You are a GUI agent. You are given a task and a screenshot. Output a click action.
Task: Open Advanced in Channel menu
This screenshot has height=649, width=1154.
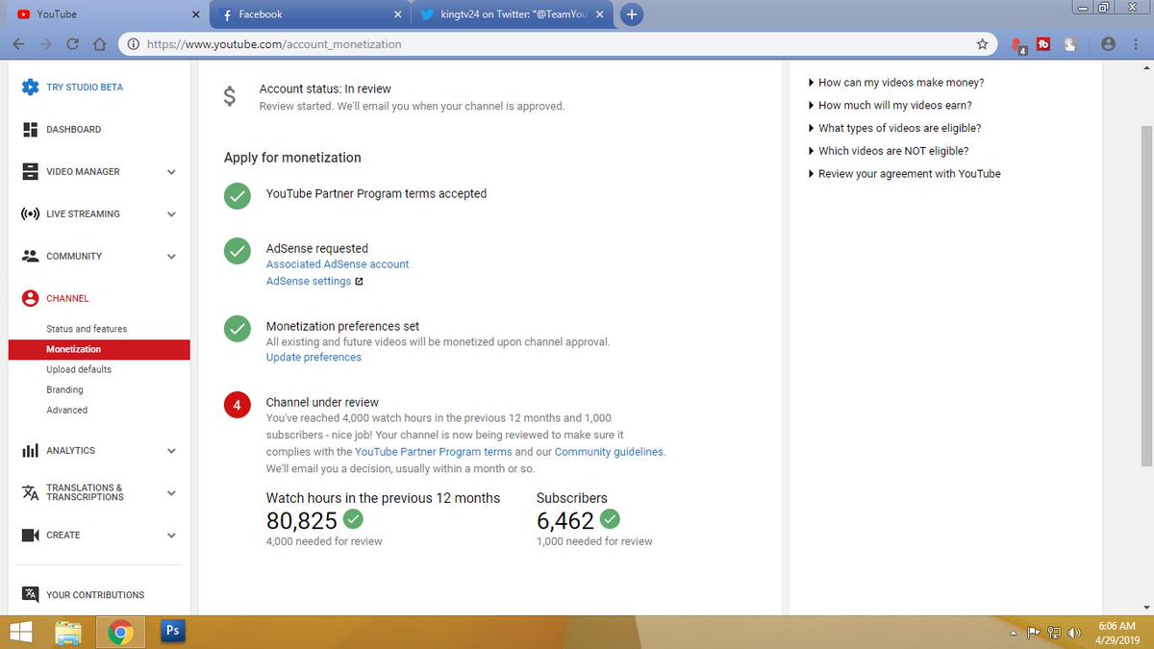click(66, 410)
